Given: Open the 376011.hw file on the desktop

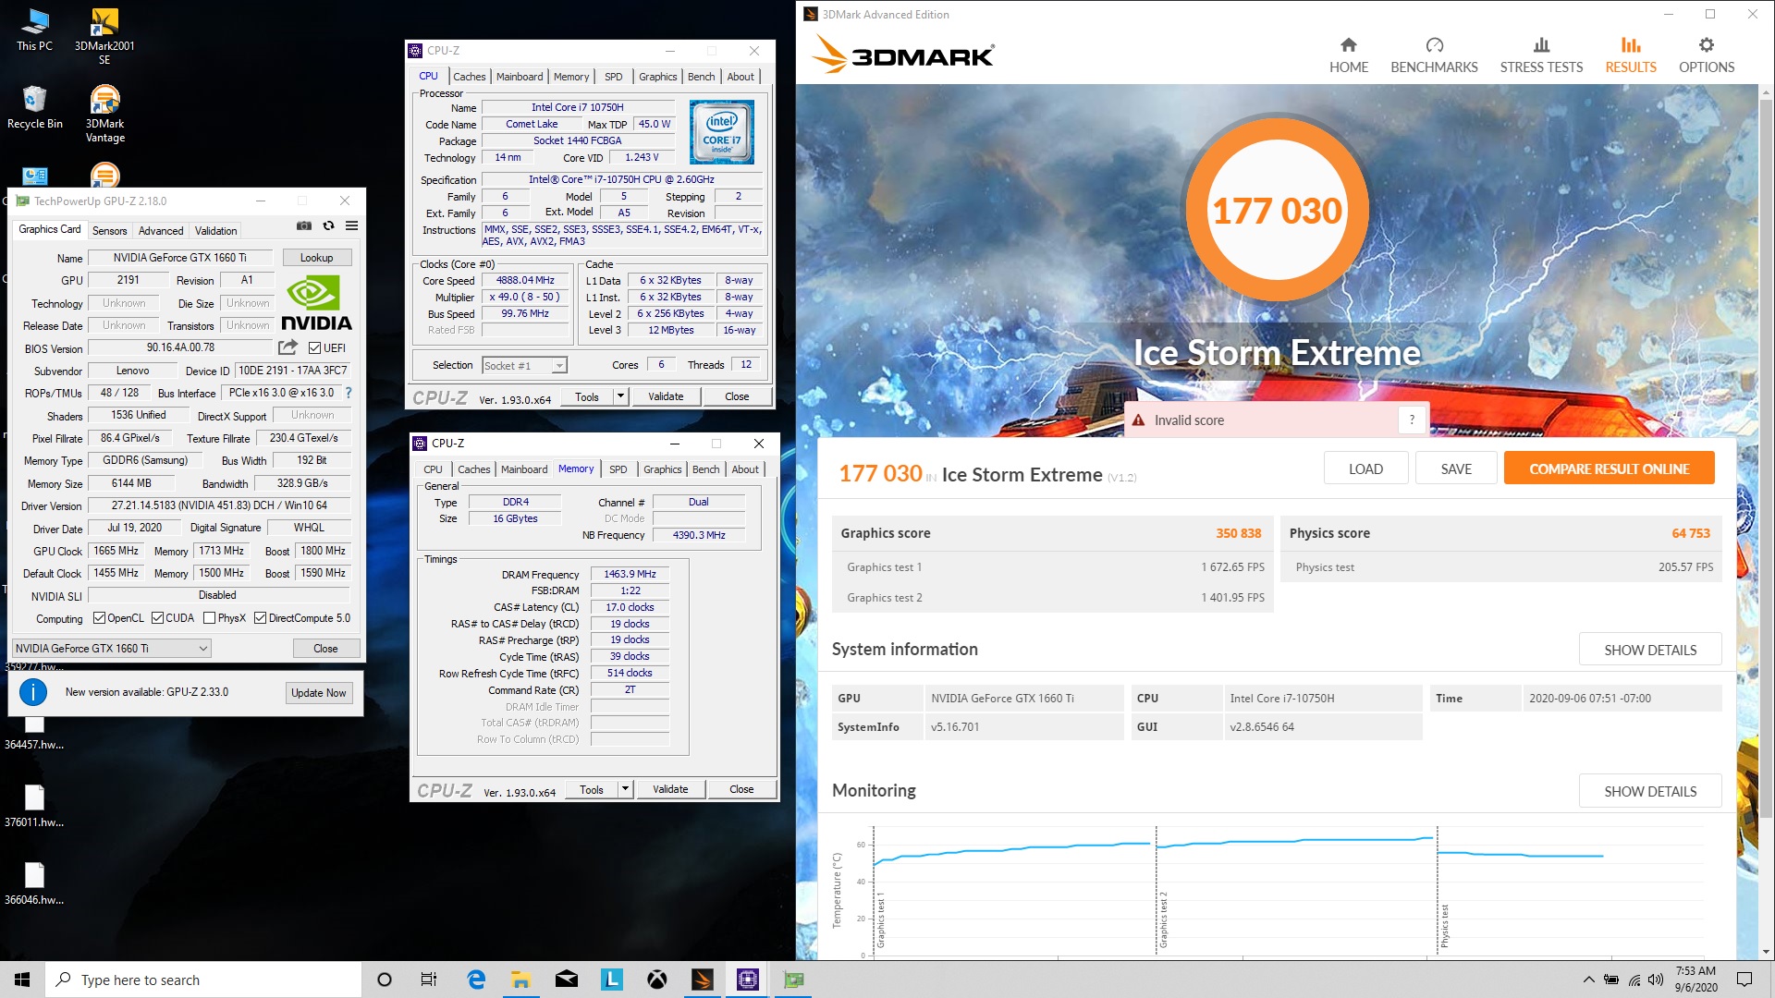Looking at the screenshot, I should point(34,806).
